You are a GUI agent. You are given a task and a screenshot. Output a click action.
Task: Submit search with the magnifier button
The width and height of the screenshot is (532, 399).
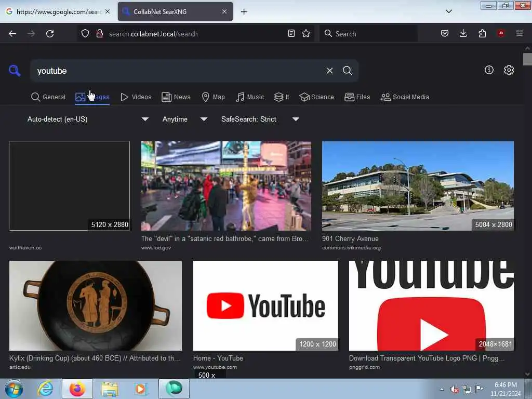pos(347,71)
